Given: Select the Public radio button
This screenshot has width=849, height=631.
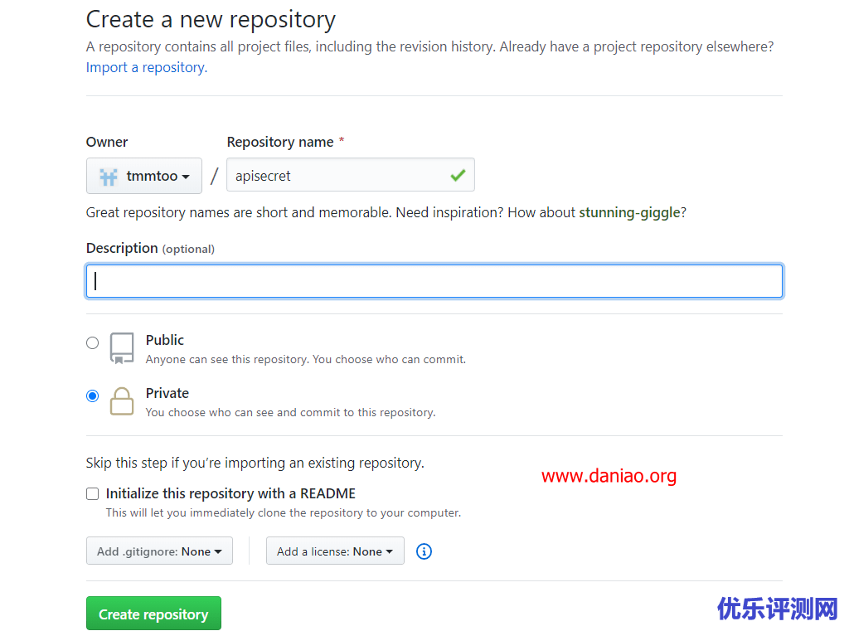Looking at the screenshot, I should 93,342.
